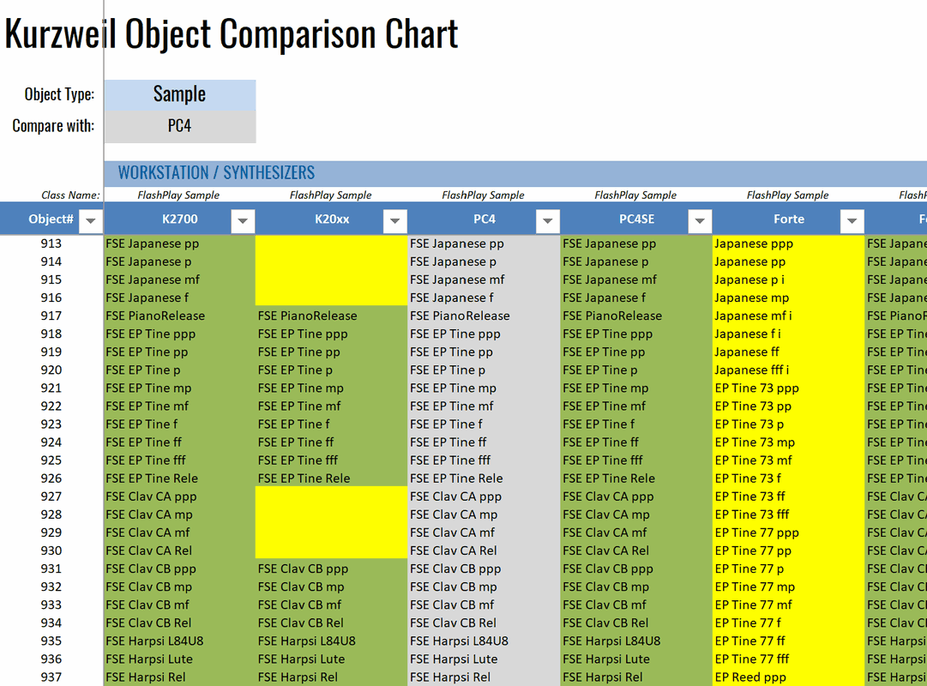This screenshot has width=927, height=686.
Task: Open the K2700 column filter dropdown
Action: pos(243,220)
